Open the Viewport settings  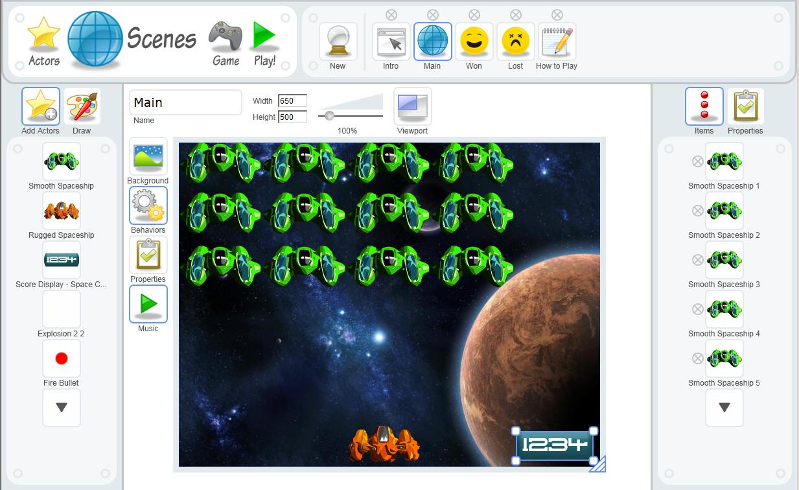(x=412, y=106)
